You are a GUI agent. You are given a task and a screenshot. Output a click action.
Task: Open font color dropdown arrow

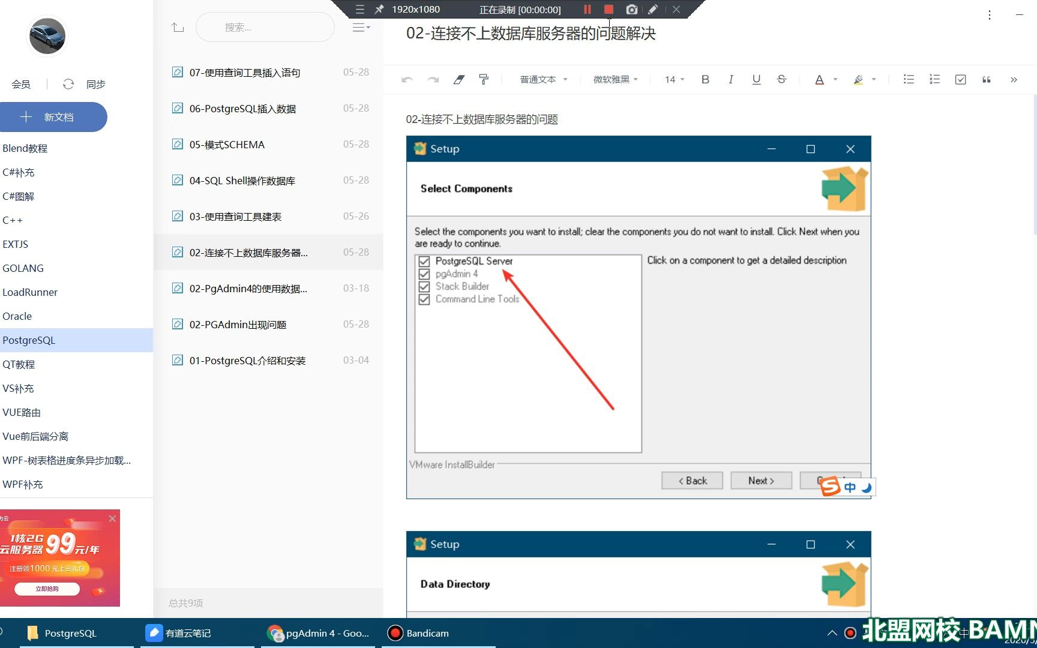pos(835,79)
